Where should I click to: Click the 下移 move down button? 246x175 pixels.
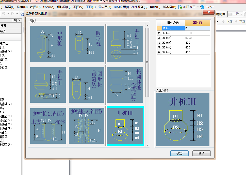(240, 22)
